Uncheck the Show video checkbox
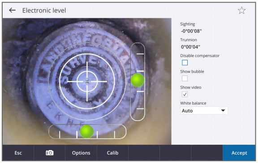The height and width of the screenshot is (163, 258). [185, 94]
